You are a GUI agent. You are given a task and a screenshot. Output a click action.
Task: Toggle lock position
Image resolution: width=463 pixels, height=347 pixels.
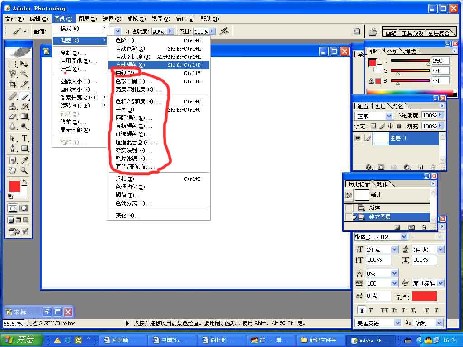tap(390, 127)
